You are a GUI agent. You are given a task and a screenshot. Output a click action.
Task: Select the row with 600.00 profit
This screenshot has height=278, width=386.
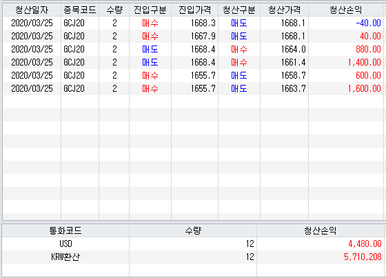[x=193, y=75]
